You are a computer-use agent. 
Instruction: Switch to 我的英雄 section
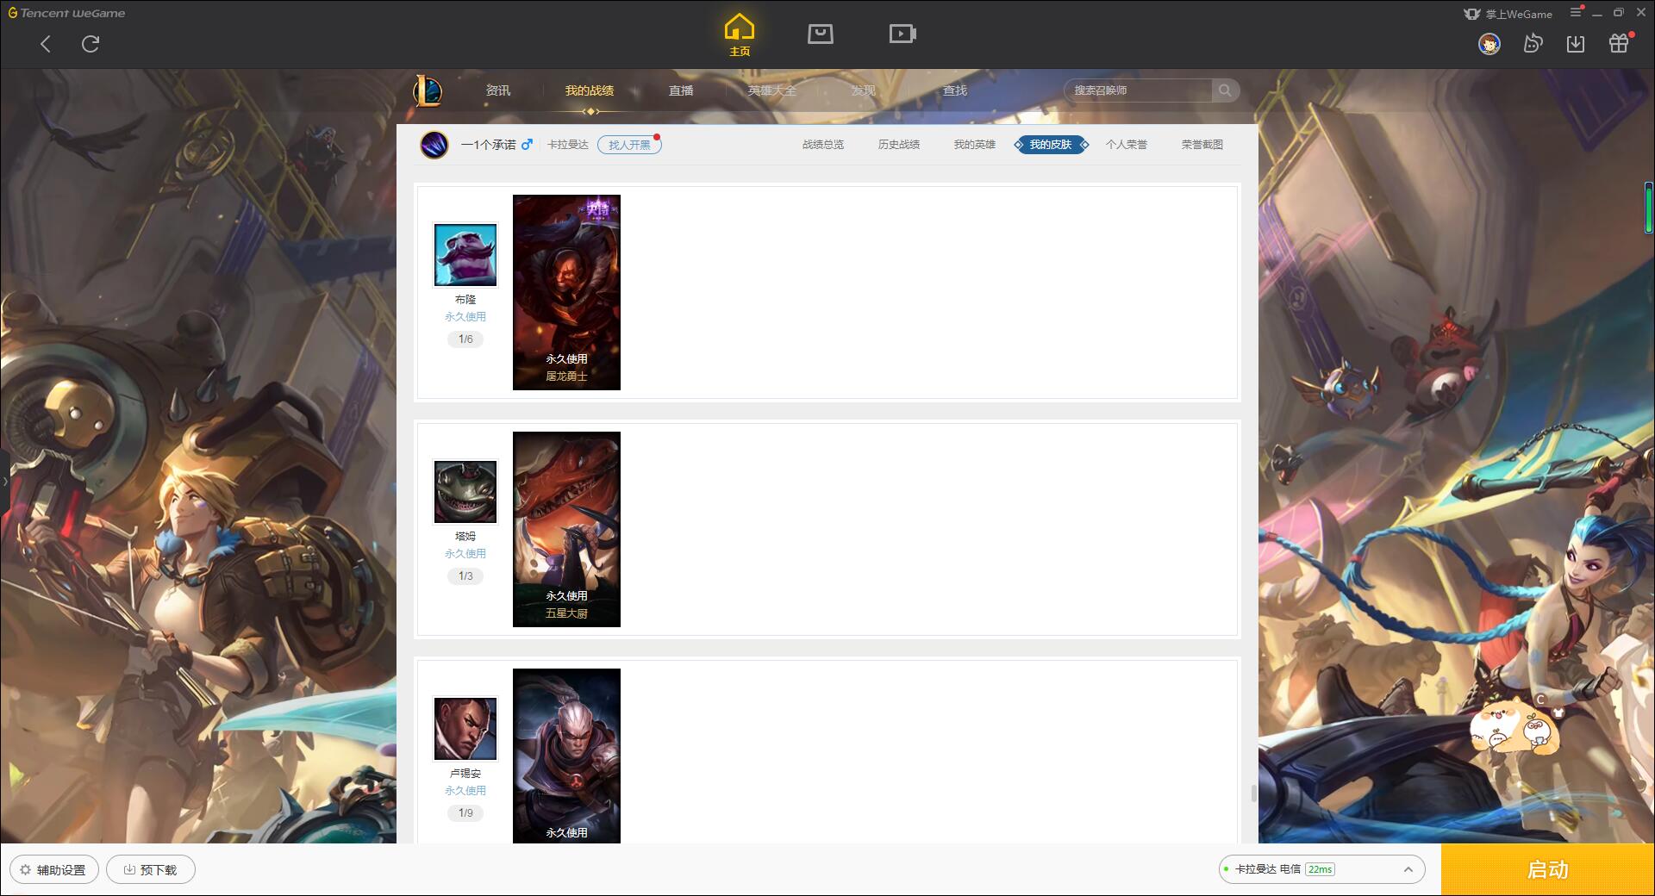[975, 145]
